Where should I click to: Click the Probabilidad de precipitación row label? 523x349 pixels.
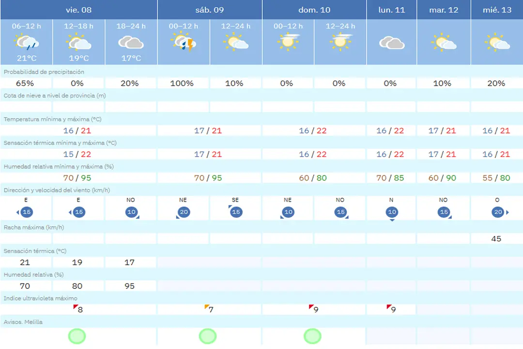pos(44,72)
